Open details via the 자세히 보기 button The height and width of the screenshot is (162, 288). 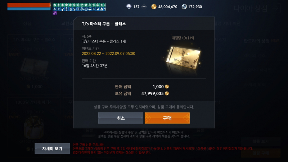pyautogui.click(x=52, y=148)
